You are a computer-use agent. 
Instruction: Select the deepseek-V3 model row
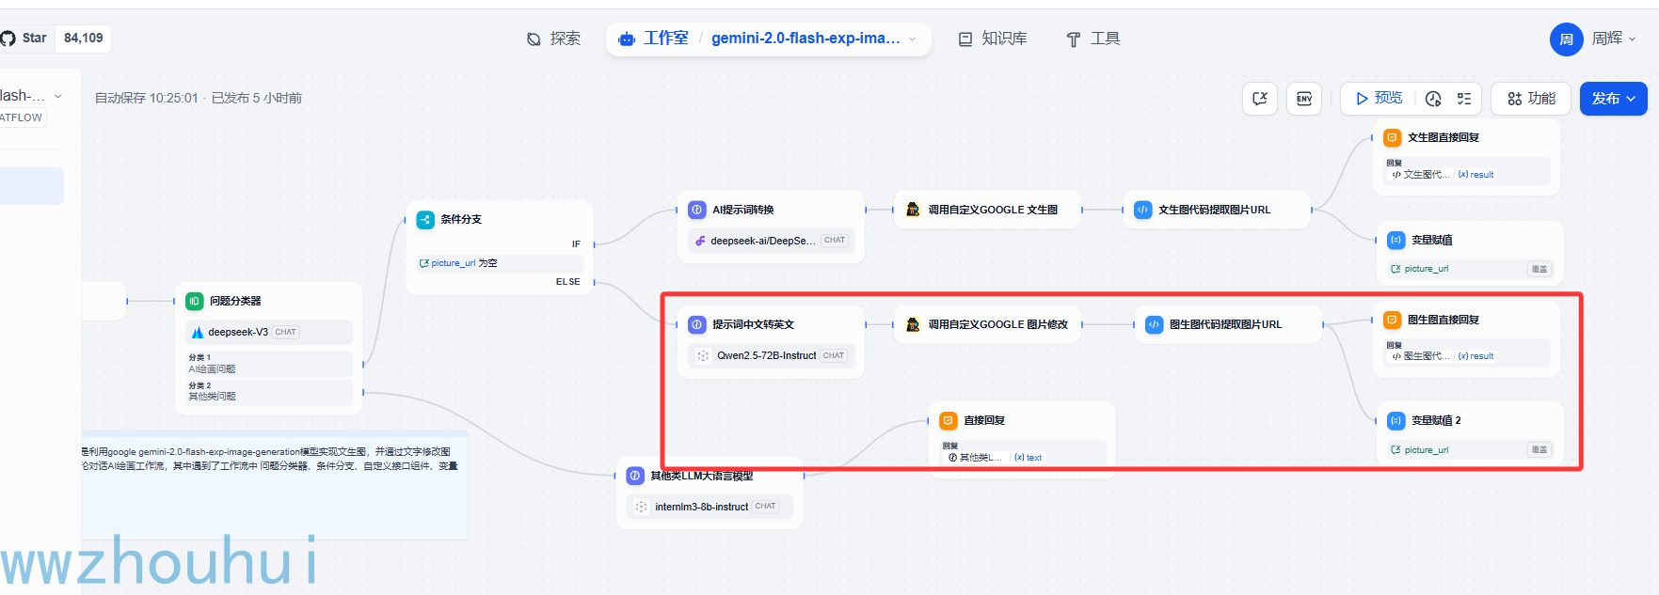(x=269, y=332)
